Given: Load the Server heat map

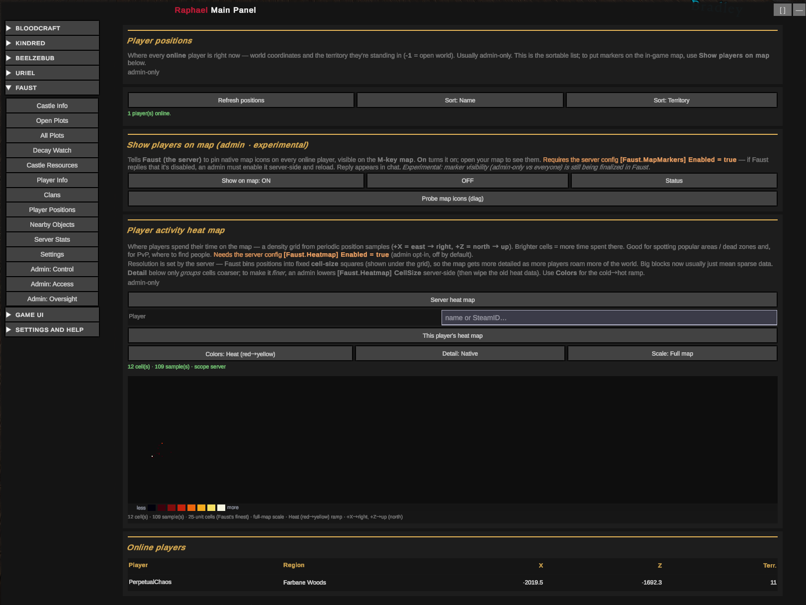Looking at the screenshot, I should [x=452, y=300].
